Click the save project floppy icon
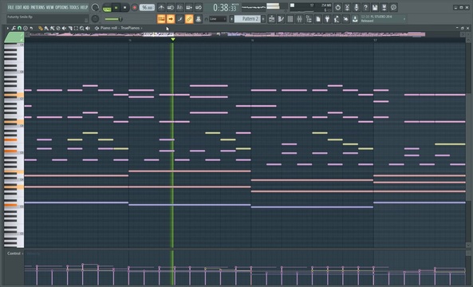This screenshot has width=473, height=287. coord(375,7)
